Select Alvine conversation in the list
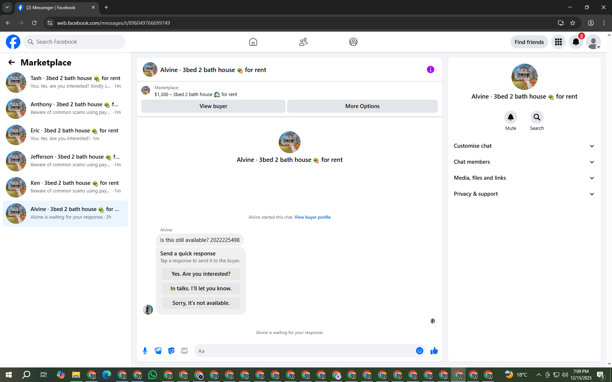This screenshot has height=382, width=612. click(66, 214)
